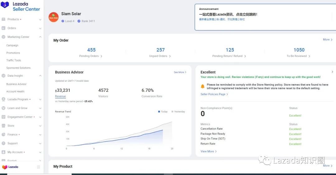Click the Support headset icon
336x175 pixels.
point(3,143)
